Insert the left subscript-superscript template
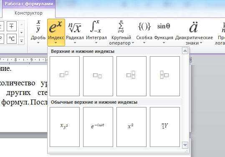The height and width of the screenshot is (157, 225). (x=165, y=76)
